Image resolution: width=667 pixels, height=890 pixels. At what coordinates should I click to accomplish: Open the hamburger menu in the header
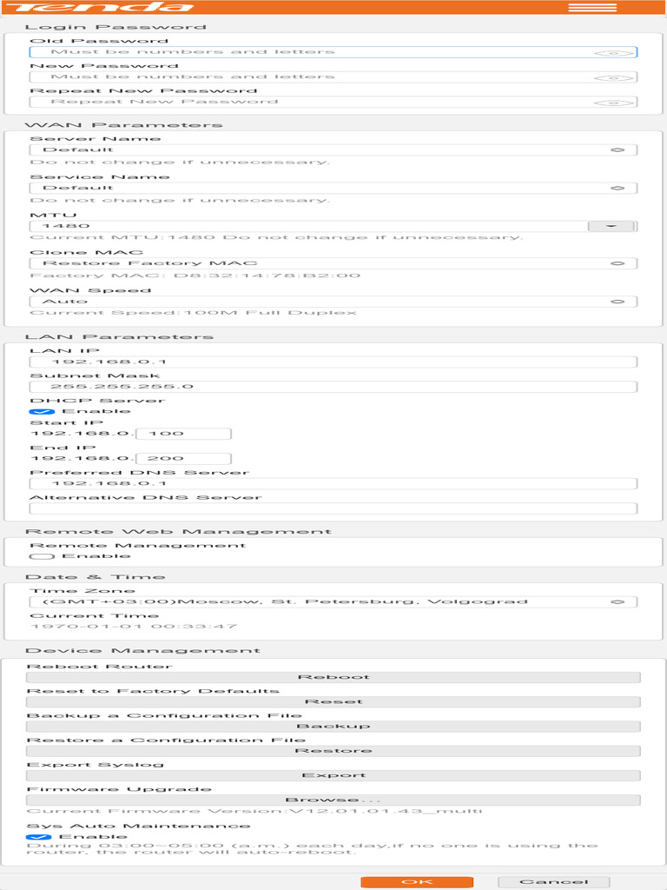[592, 8]
